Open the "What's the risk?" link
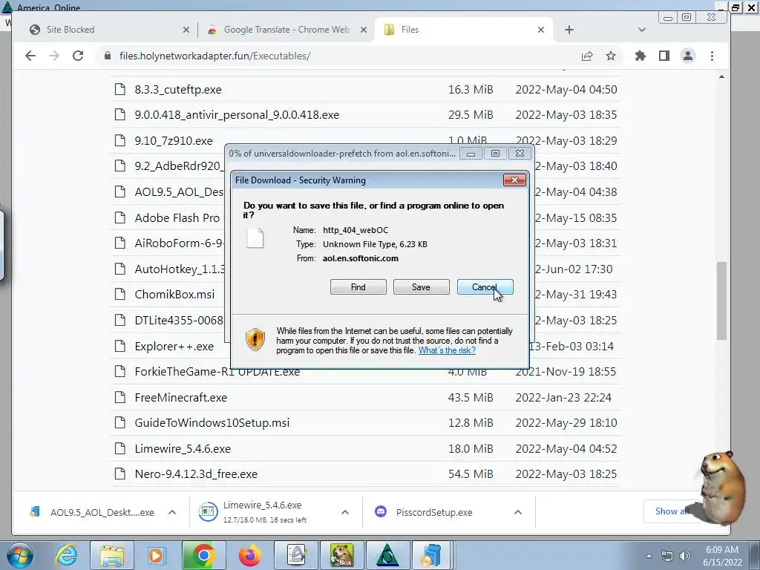Screen dimensions: 760x570 coord(447,350)
